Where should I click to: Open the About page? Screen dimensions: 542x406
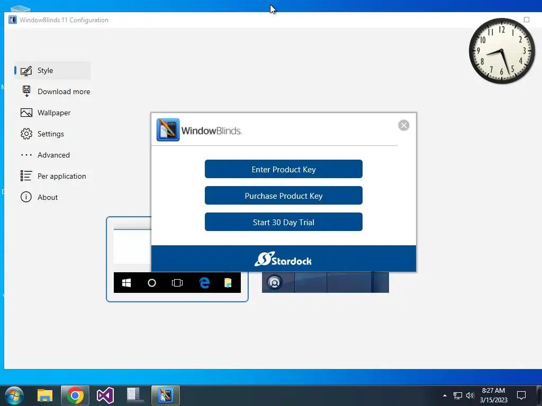click(52, 197)
